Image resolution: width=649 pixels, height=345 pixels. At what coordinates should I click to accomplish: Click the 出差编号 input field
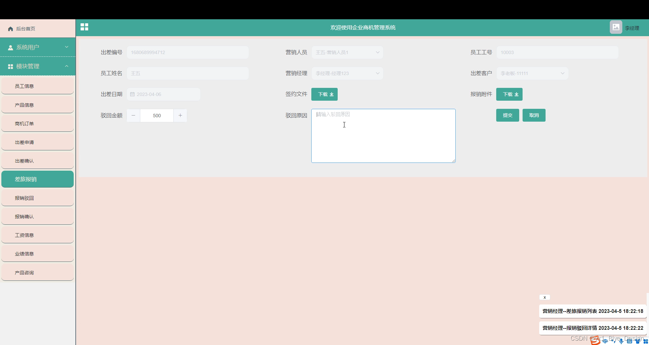pos(188,52)
